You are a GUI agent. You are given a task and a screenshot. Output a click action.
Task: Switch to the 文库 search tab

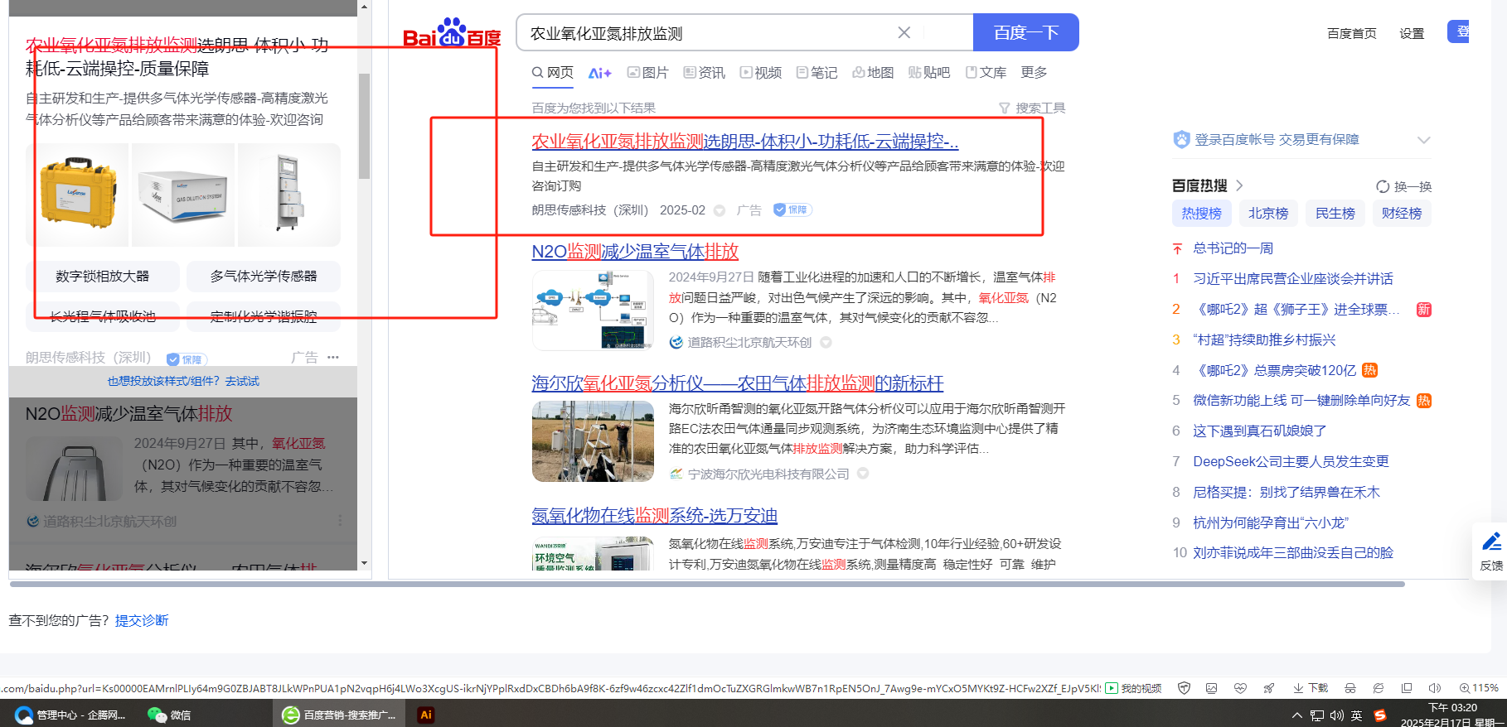[986, 73]
